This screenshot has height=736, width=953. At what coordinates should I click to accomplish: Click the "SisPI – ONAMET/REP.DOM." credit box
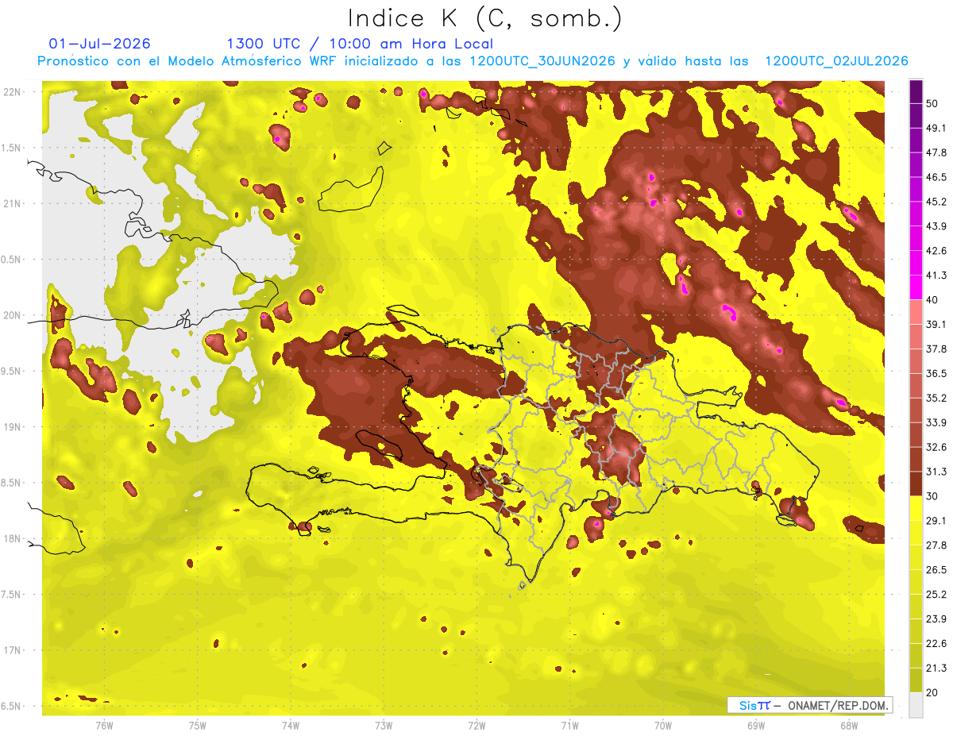click(810, 705)
